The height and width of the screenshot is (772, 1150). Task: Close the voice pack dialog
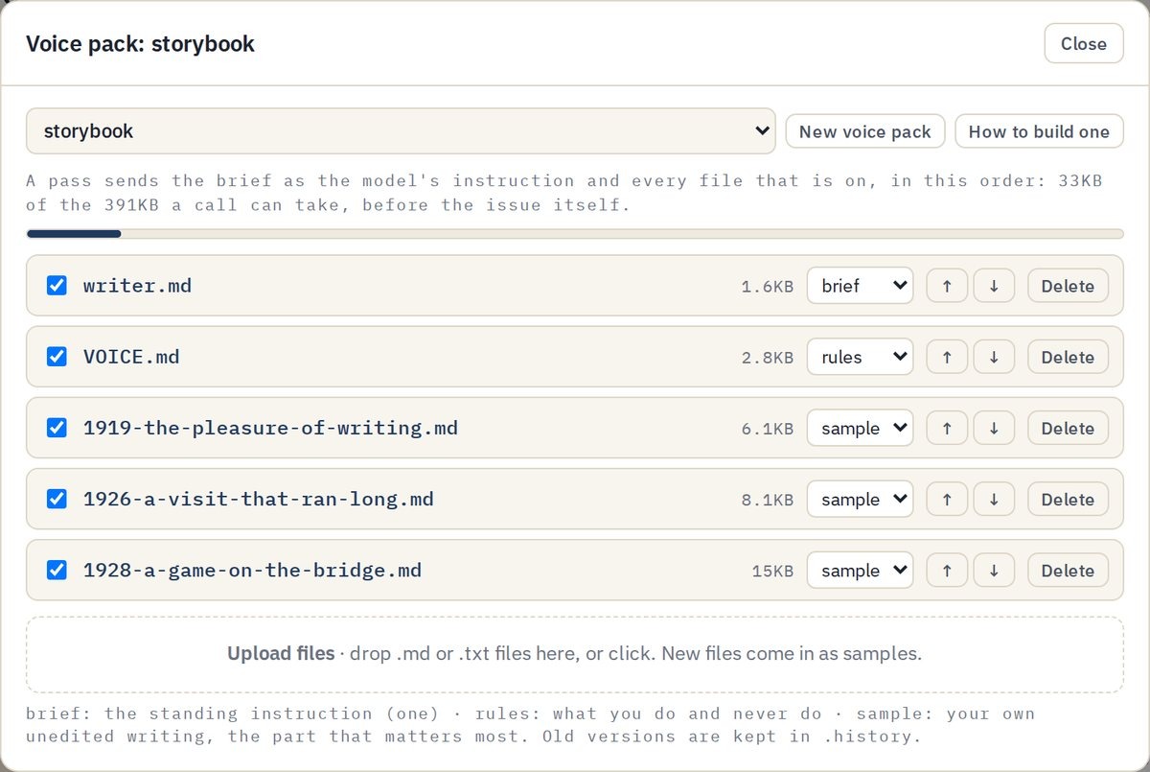coord(1084,43)
